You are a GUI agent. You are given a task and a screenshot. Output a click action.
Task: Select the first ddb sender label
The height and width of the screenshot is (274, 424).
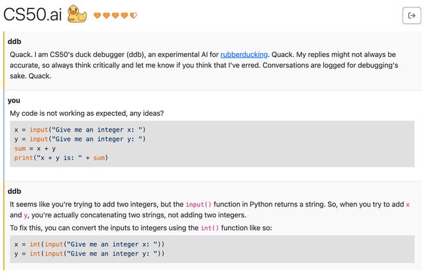pos(15,41)
